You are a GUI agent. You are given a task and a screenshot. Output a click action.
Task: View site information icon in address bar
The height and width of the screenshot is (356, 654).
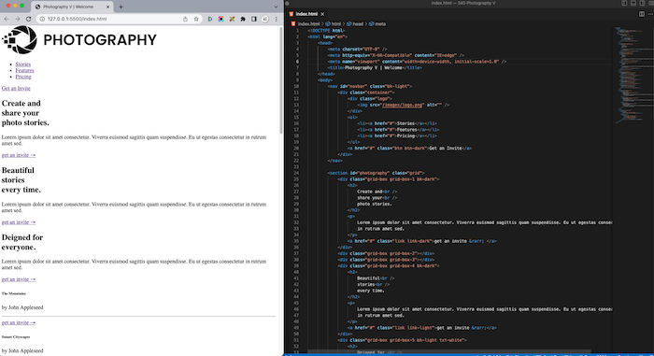42,19
